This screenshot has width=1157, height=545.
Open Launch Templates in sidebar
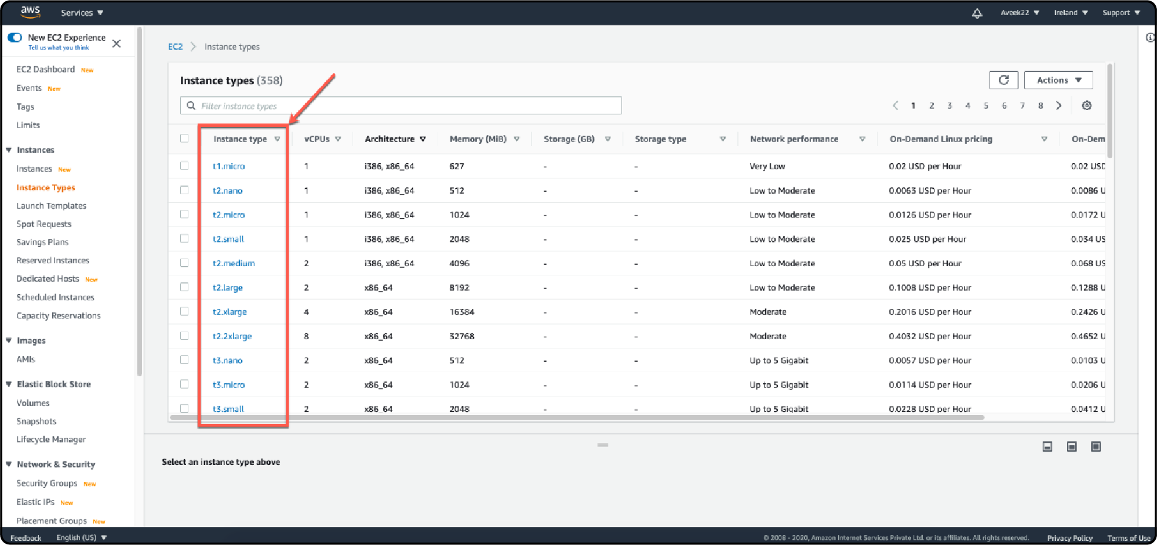point(51,206)
